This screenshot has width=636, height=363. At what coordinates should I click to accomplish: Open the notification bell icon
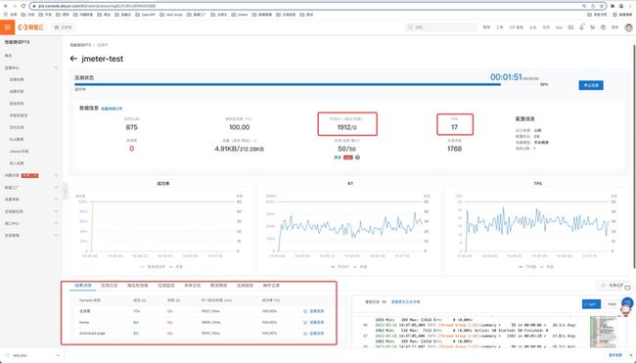tap(581, 27)
